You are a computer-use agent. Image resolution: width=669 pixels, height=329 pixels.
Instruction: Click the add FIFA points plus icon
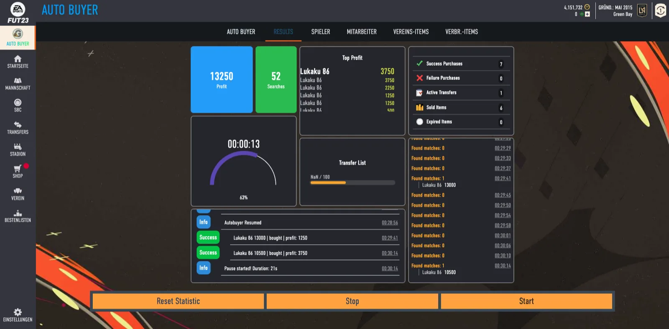587,14
